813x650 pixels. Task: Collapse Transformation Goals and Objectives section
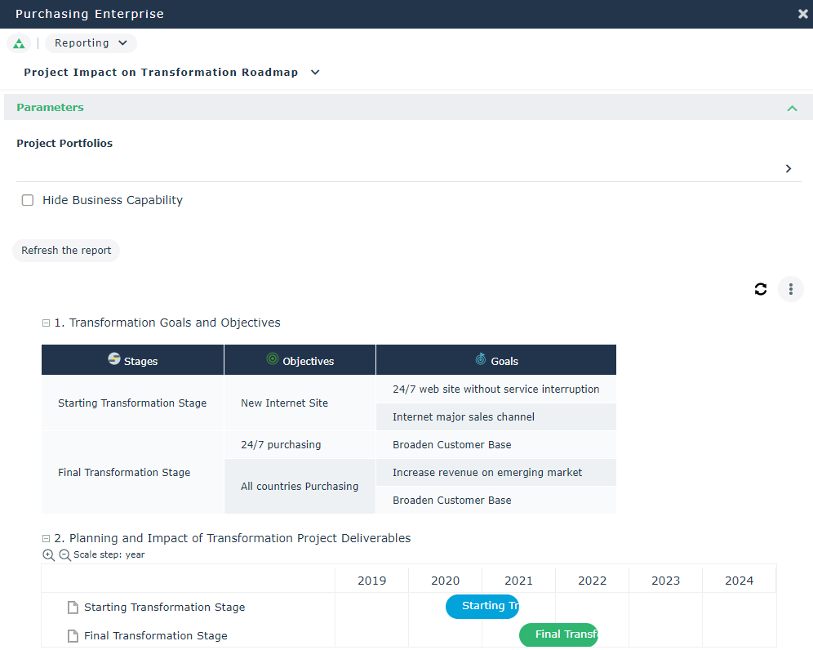pyautogui.click(x=47, y=323)
